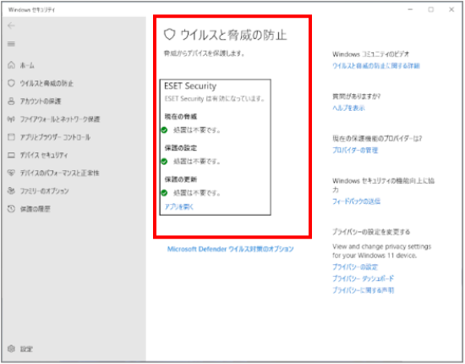Click the 保護の更新 label
The width and height of the screenshot is (465, 364).
(181, 179)
